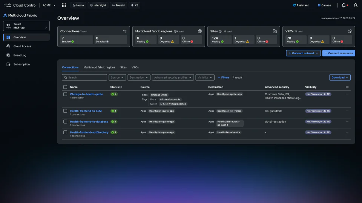
Task: Click the Canvas icon in top bar
Action: pyautogui.click(x=319, y=5)
